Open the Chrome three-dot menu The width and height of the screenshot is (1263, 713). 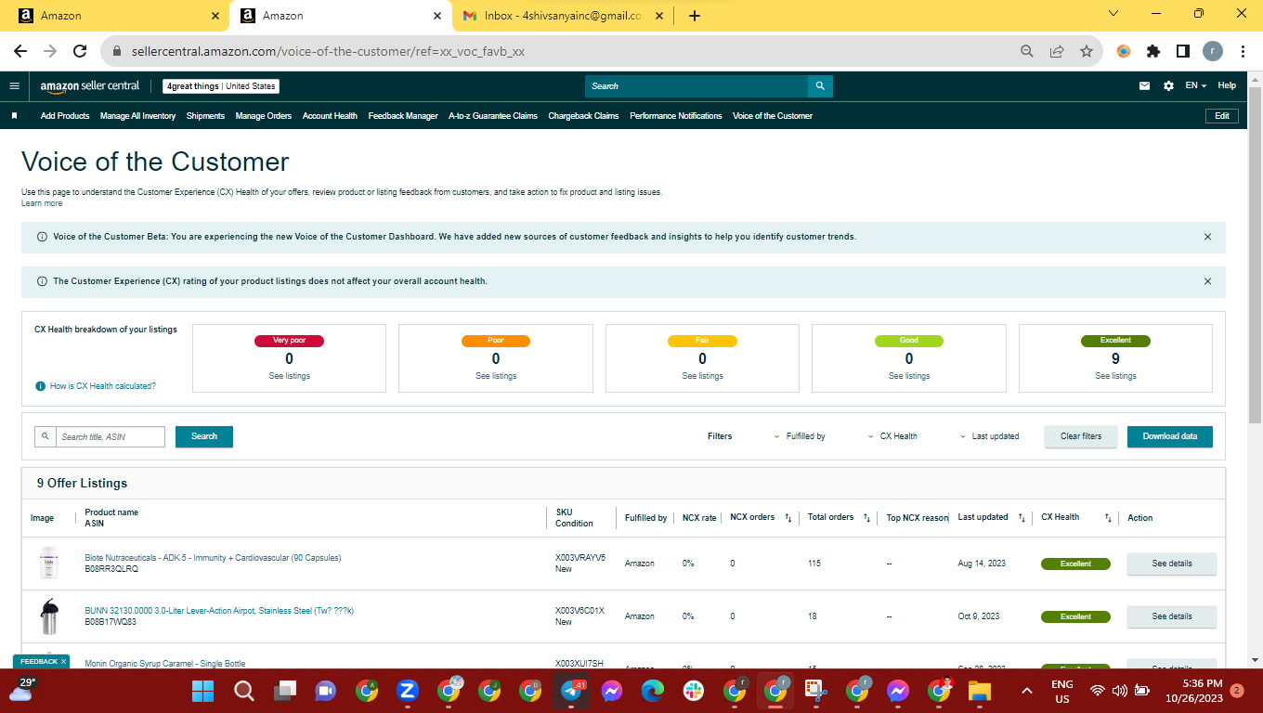pos(1243,51)
